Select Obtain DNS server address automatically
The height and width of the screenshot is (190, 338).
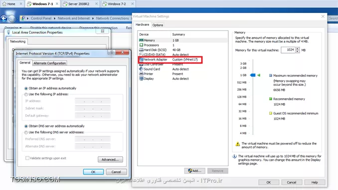click(x=26, y=126)
